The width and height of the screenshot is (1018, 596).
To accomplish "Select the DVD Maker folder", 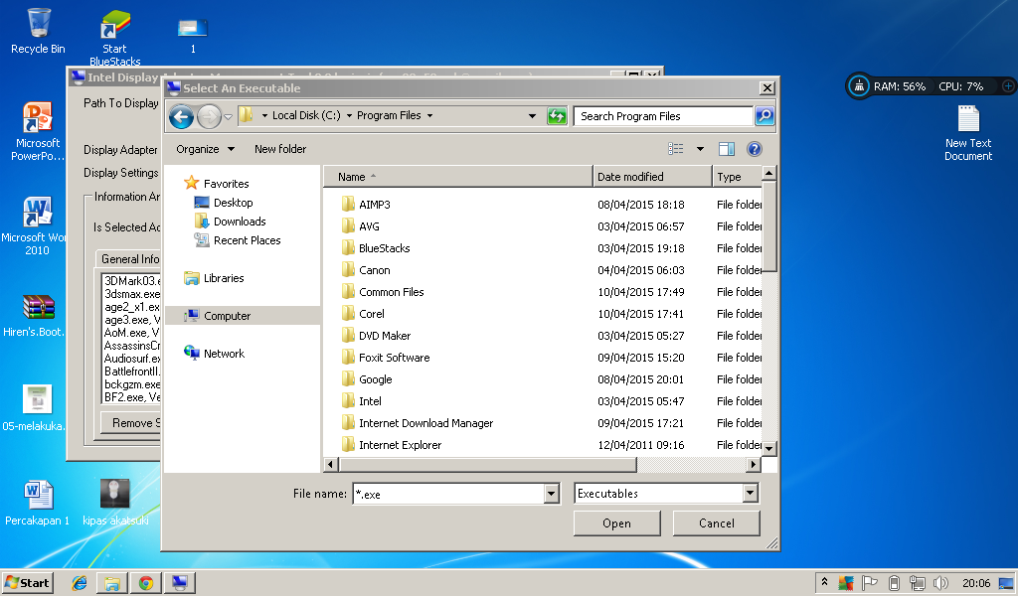I will coord(376,336).
